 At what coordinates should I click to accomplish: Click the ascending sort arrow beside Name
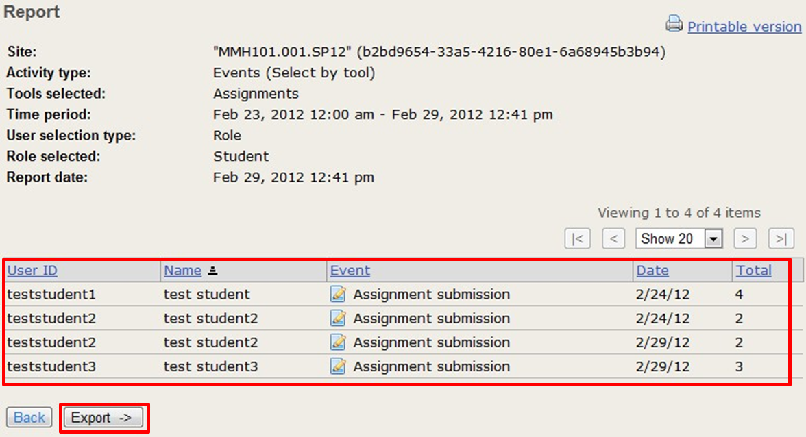point(212,271)
